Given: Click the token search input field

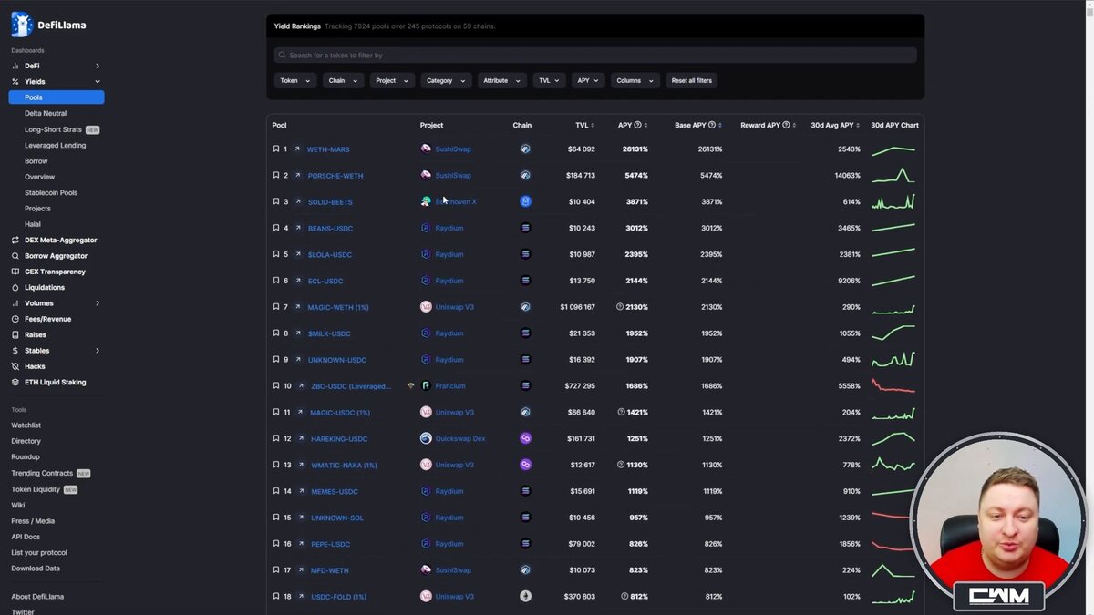Looking at the screenshot, I should click(x=595, y=56).
